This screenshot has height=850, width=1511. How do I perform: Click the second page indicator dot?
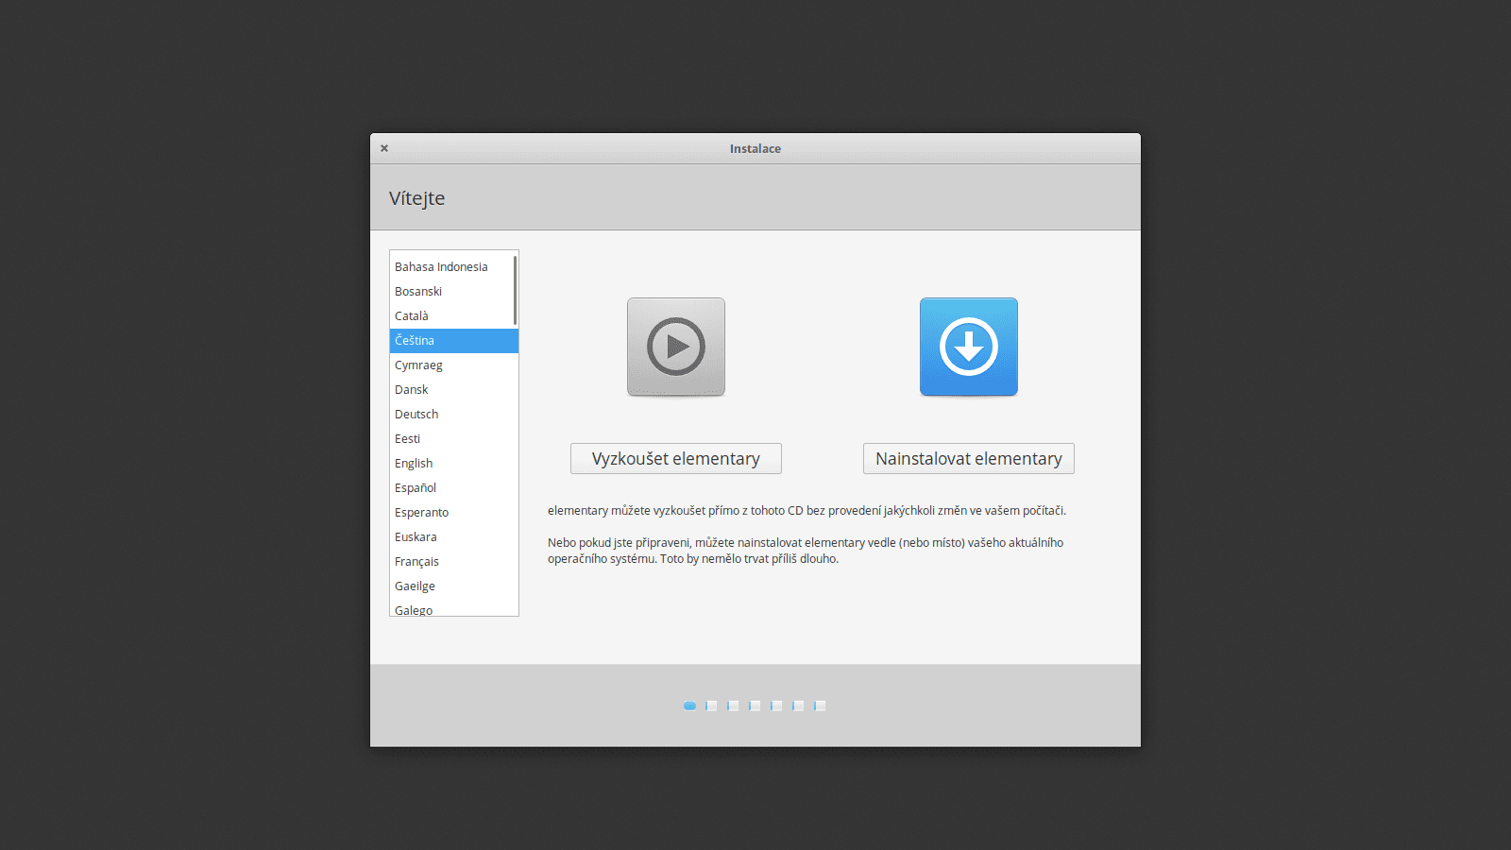click(711, 705)
